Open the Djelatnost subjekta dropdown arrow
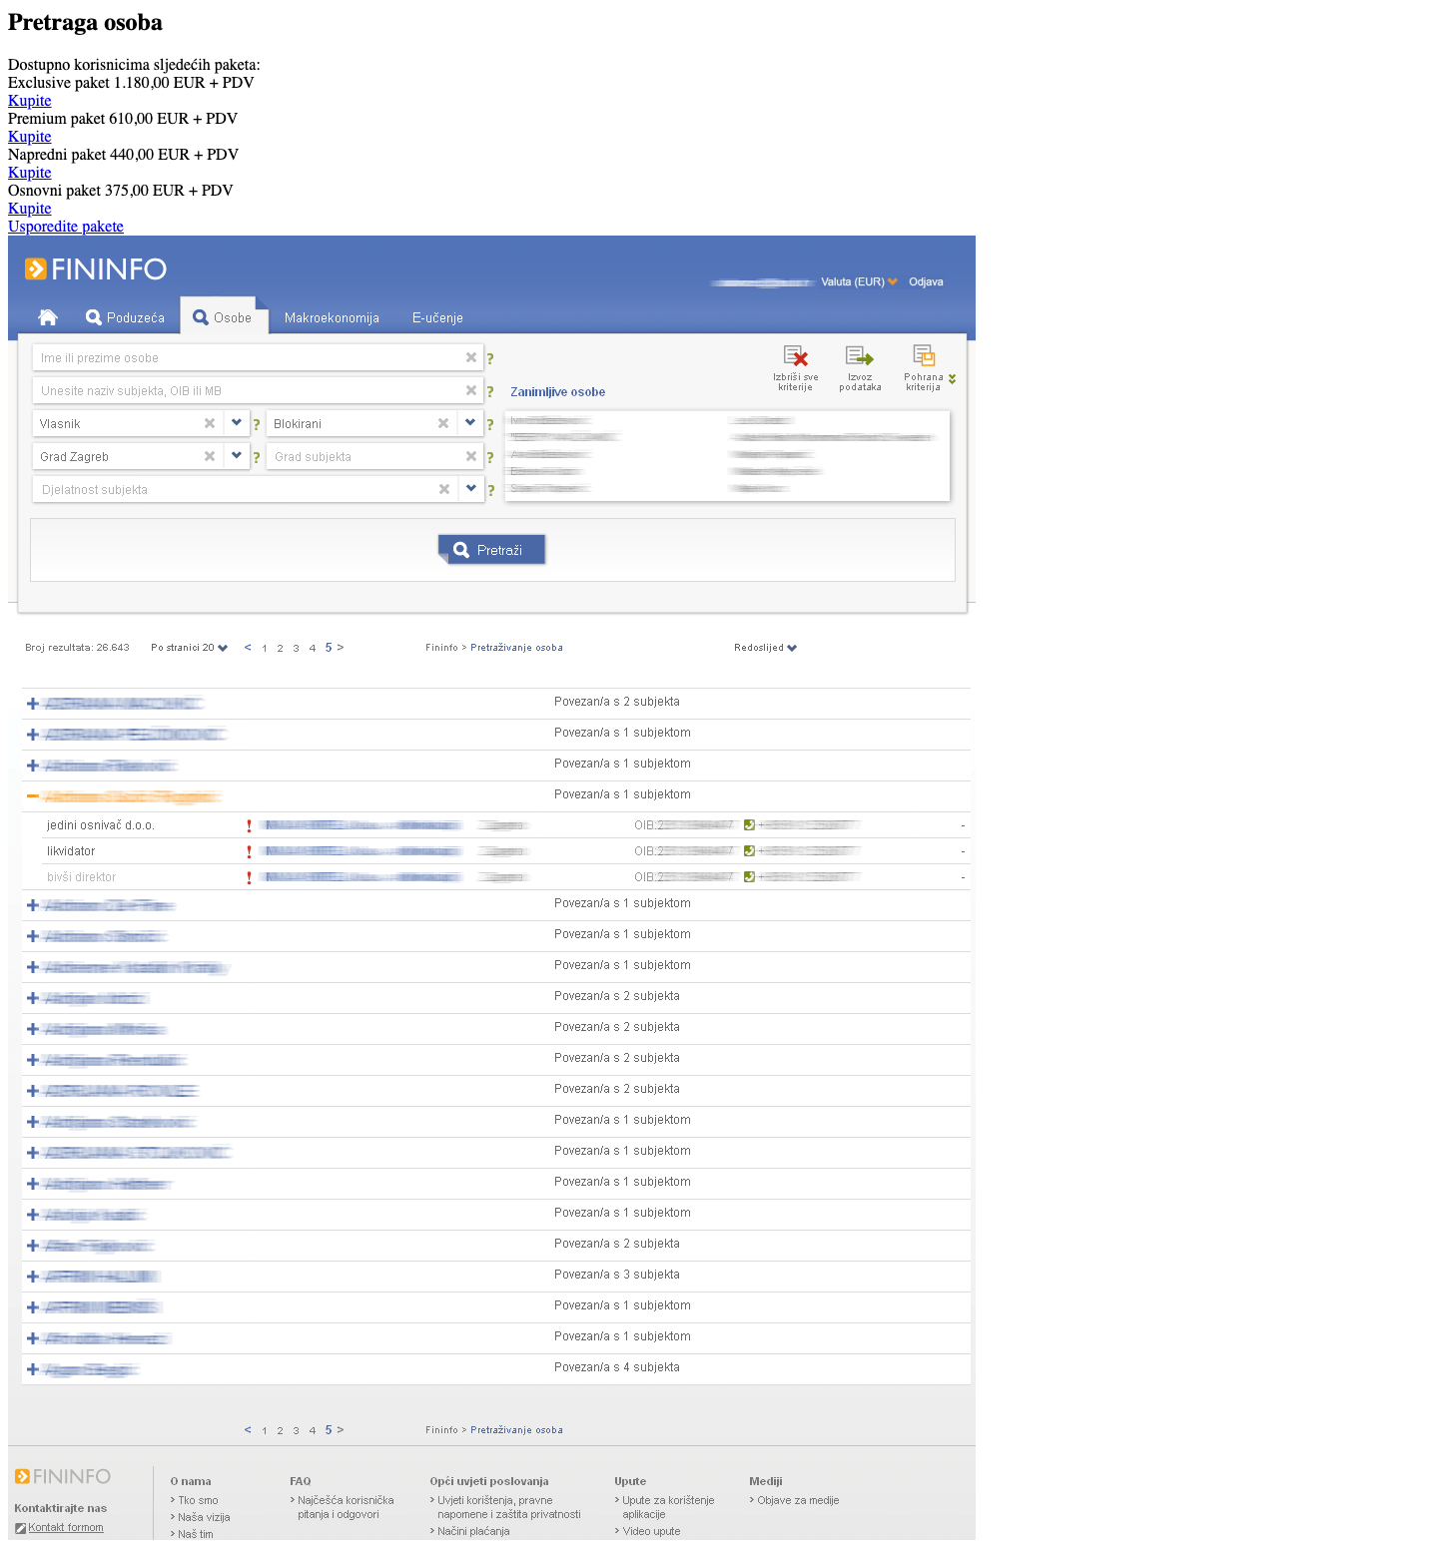The image size is (1438, 1548). 471,489
